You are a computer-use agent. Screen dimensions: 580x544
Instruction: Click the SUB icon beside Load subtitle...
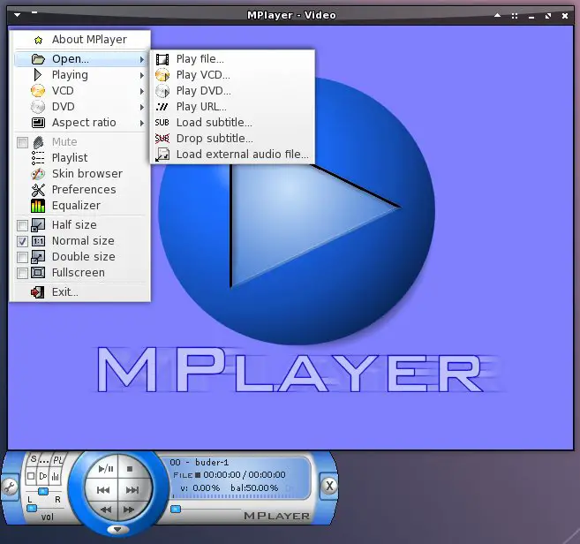(162, 123)
